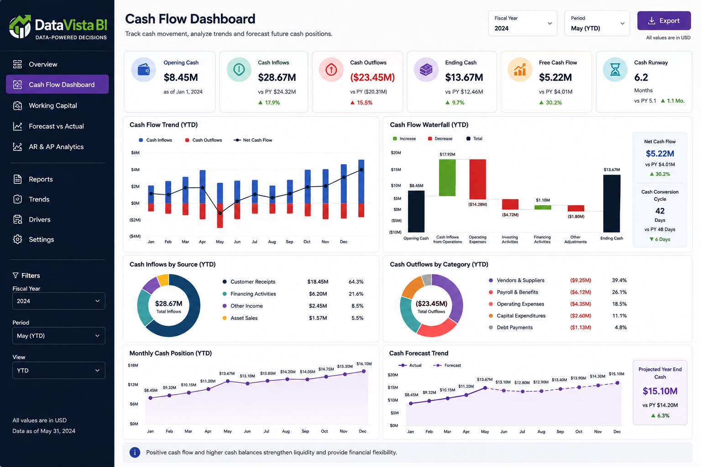This screenshot has width=701, height=467.
Task: Click the Financing Activities row label
Action: click(253, 294)
